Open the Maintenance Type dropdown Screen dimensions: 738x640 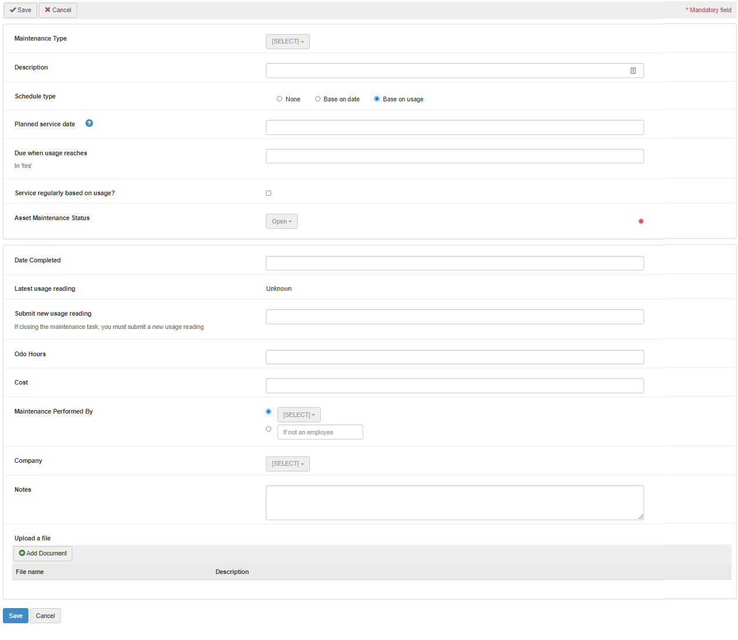tap(287, 42)
